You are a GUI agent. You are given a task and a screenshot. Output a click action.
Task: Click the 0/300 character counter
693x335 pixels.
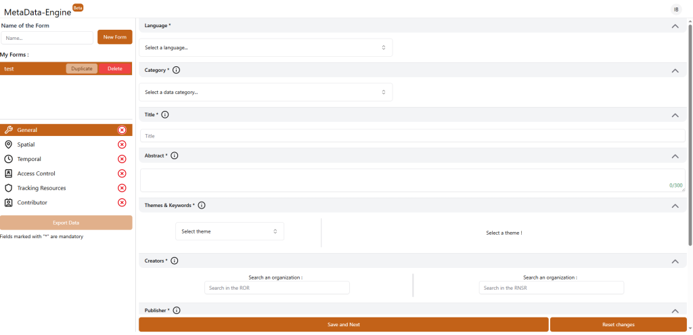(x=676, y=185)
